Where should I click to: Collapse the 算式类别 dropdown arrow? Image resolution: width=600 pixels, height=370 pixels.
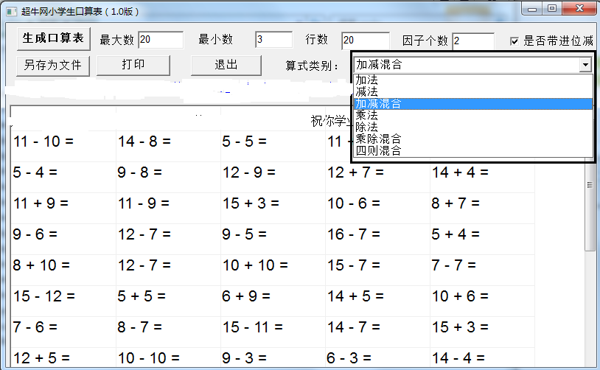[585, 65]
